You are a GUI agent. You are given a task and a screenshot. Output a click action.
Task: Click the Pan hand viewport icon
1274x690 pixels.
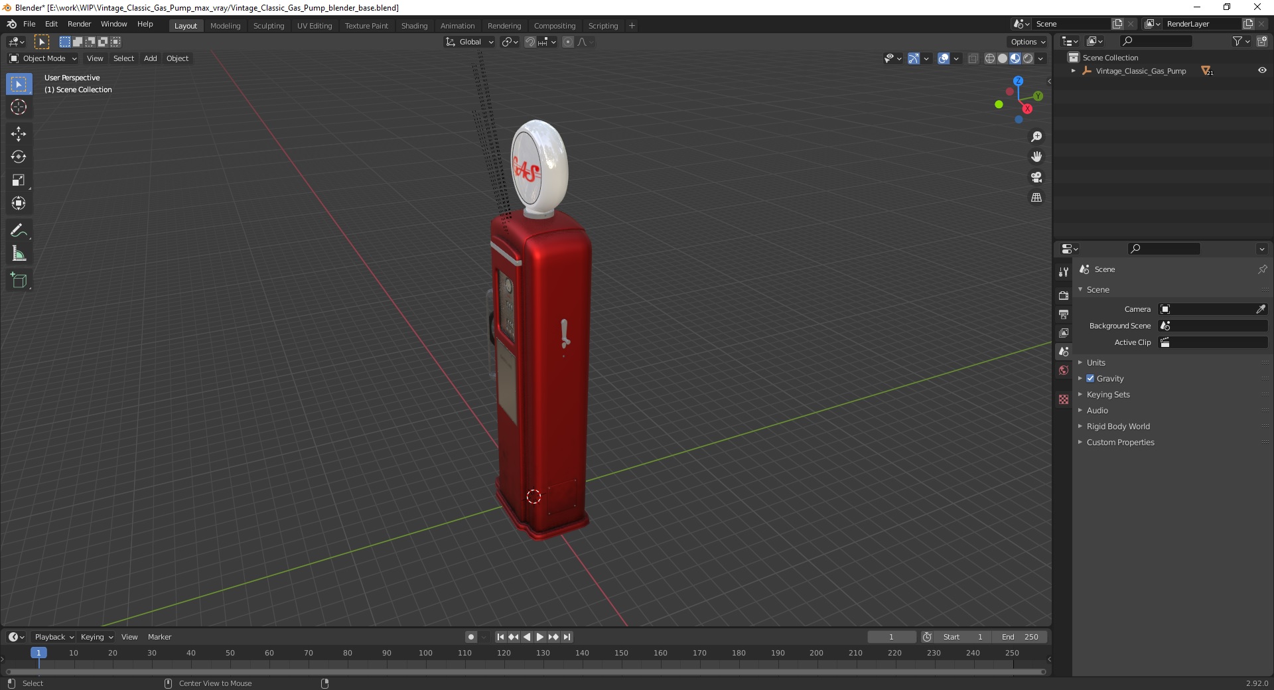pyautogui.click(x=1036, y=157)
